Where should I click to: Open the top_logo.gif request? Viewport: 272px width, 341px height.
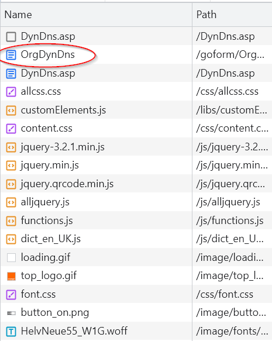[x=49, y=276]
